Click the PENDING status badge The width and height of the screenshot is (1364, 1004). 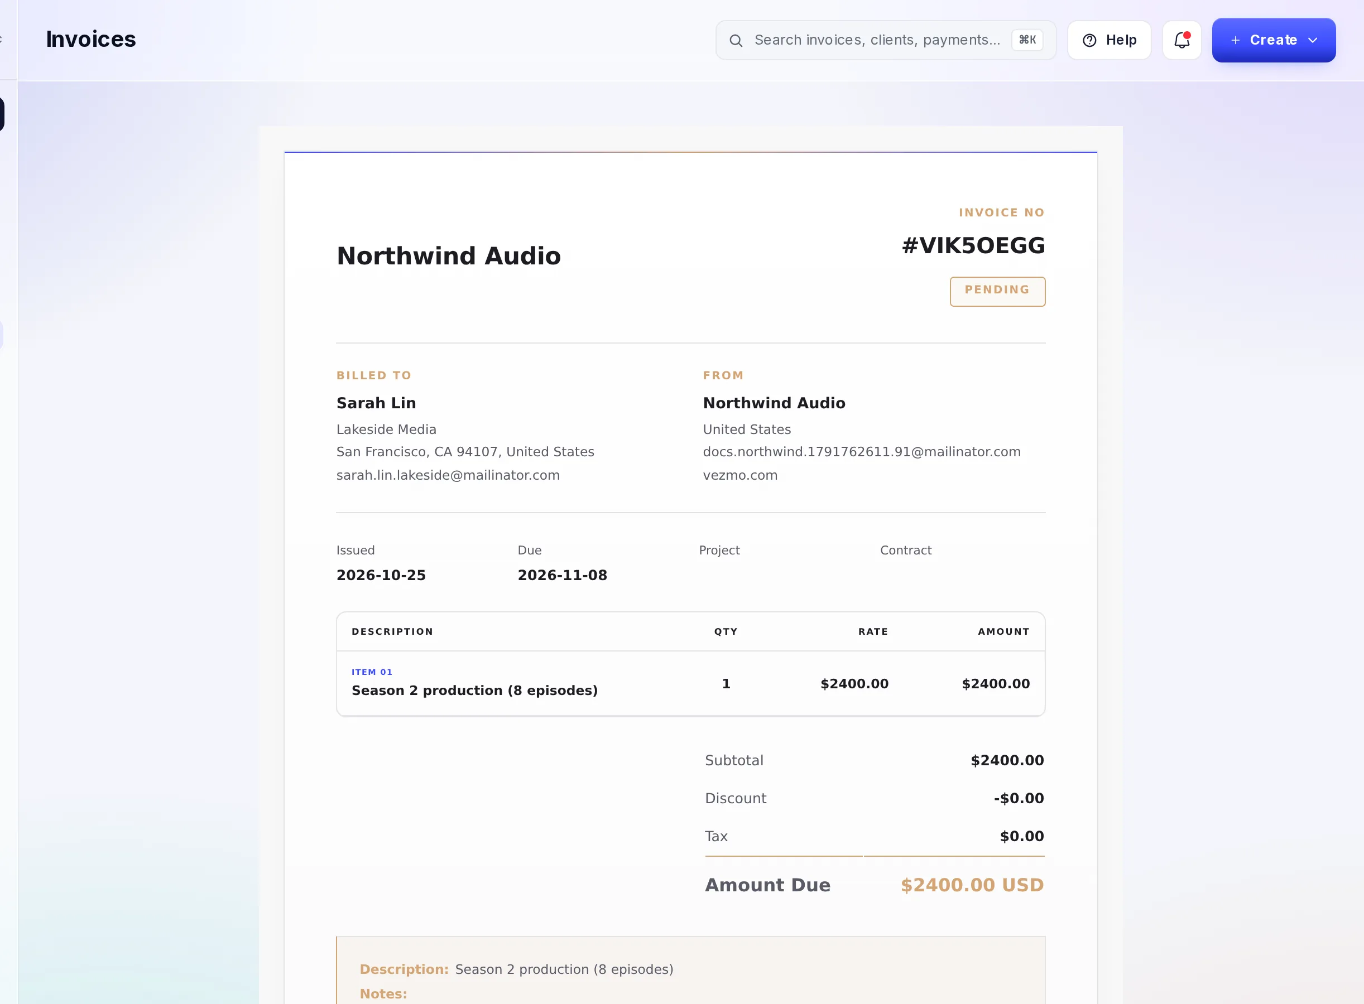tap(997, 291)
